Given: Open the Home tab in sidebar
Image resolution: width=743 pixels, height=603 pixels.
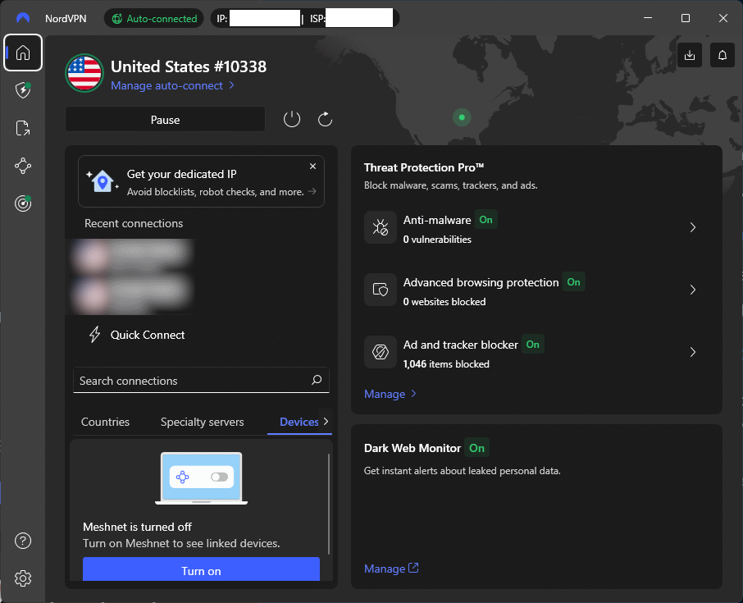Looking at the screenshot, I should coord(23,53).
